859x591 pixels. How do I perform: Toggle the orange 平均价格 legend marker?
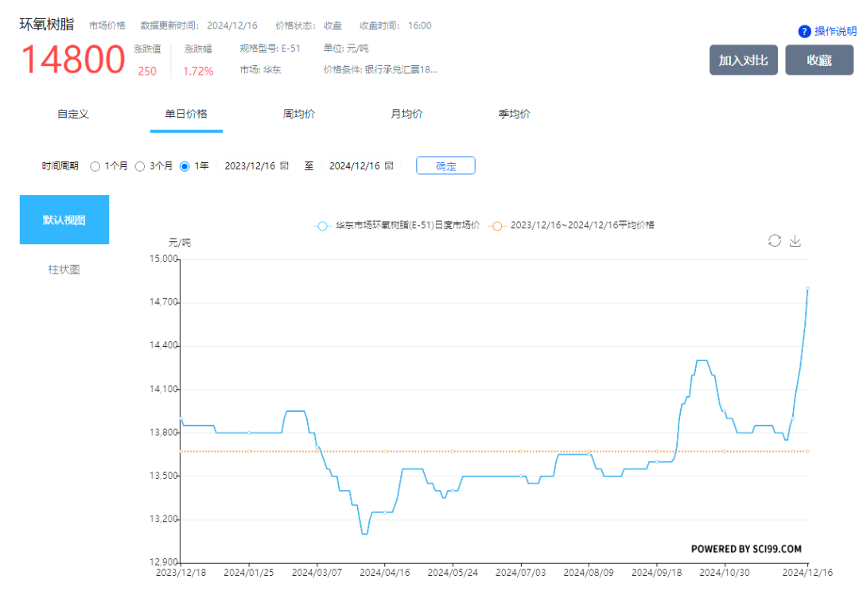(x=496, y=226)
